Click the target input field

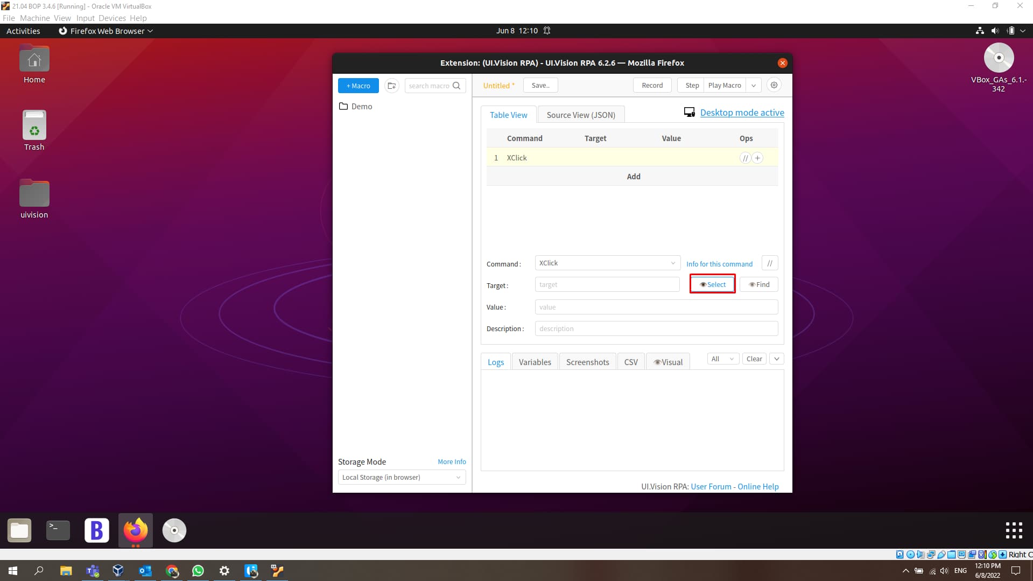coord(607,284)
